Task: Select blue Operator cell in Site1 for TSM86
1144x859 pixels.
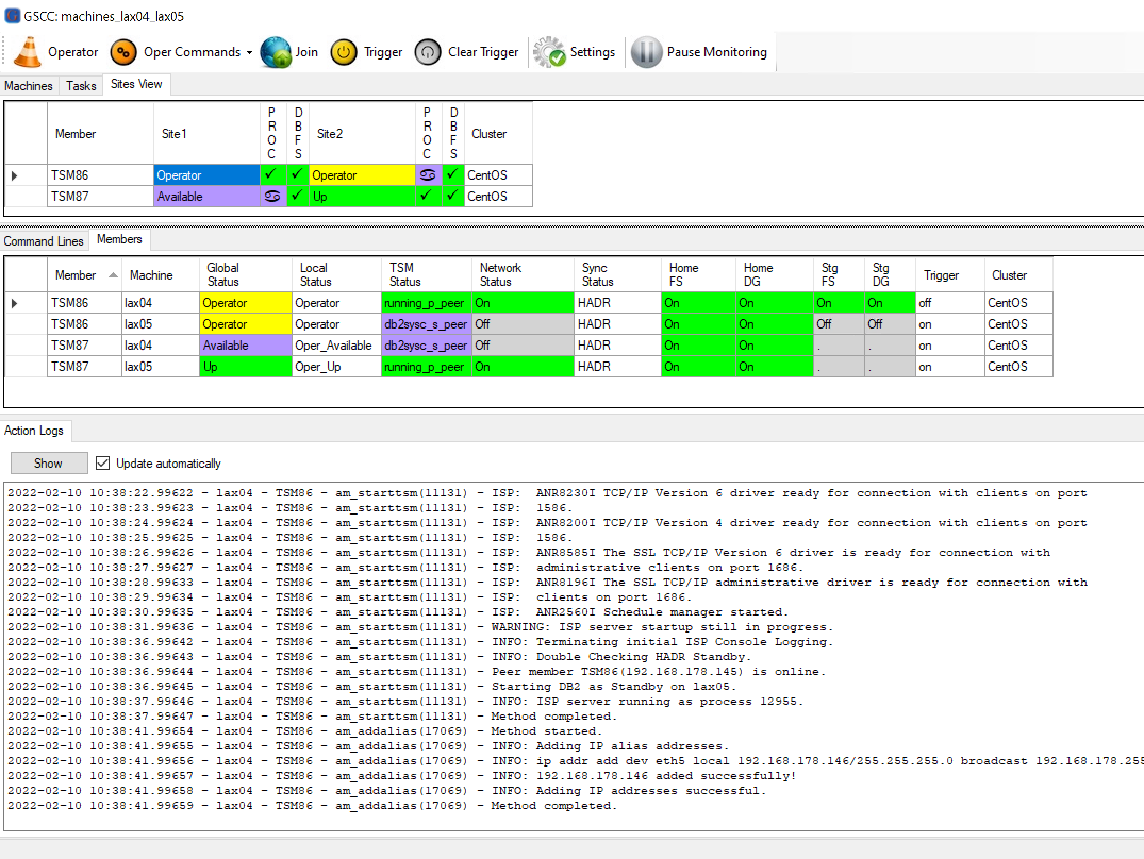Action: pyautogui.click(x=206, y=175)
